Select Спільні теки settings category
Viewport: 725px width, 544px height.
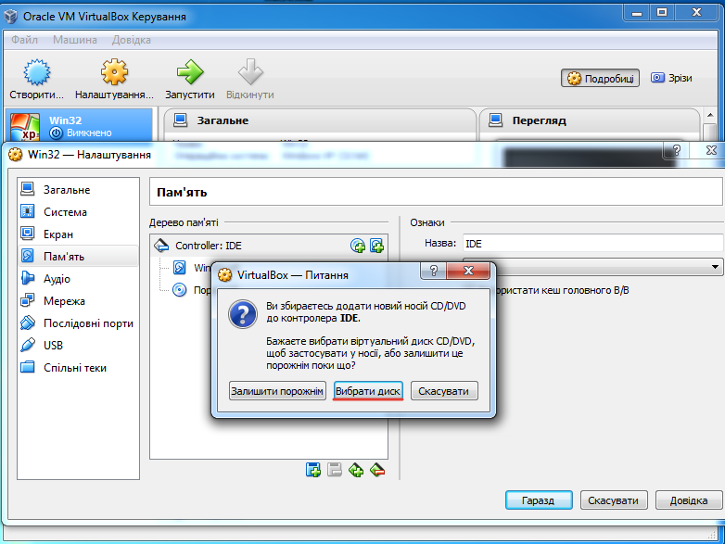(x=78, y=367)
